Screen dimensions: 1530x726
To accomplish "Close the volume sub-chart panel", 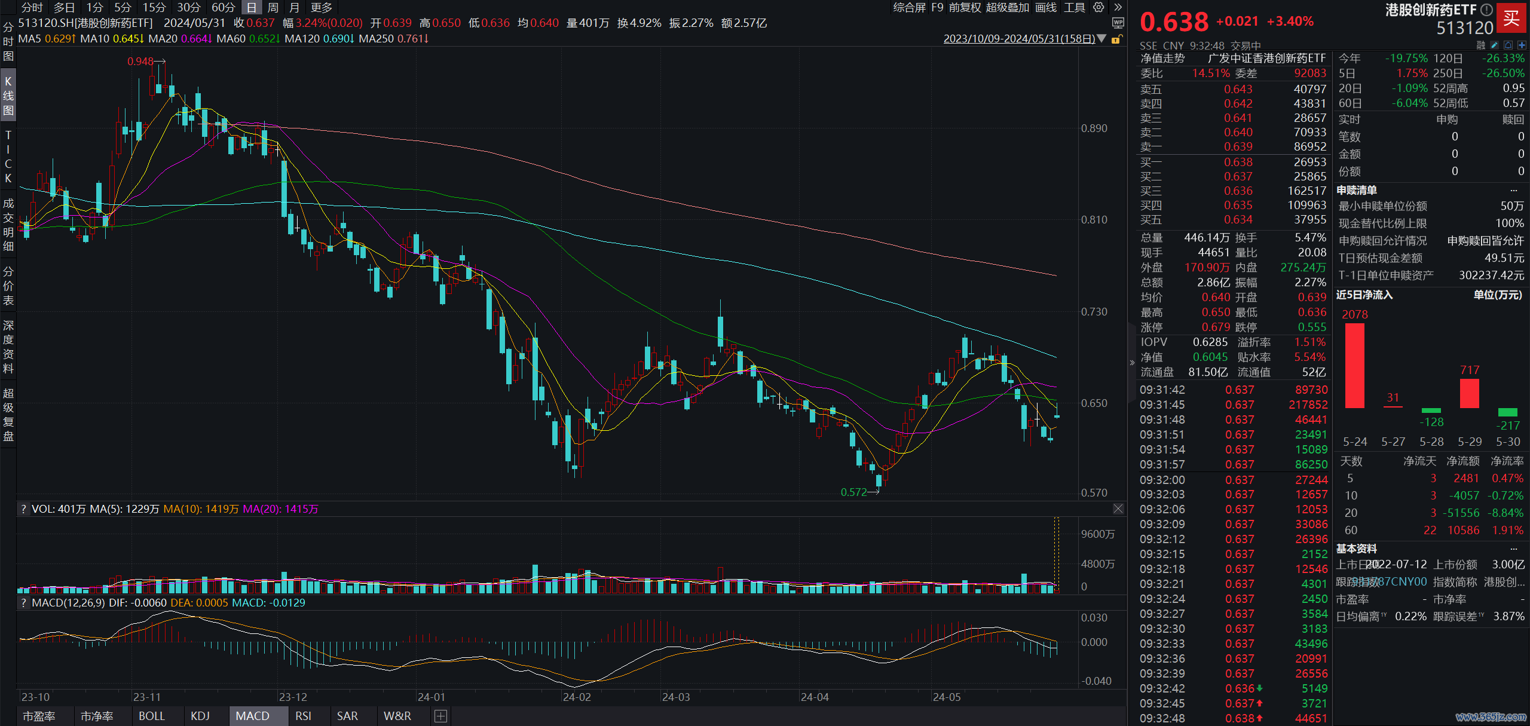I will pos(1118,508).
